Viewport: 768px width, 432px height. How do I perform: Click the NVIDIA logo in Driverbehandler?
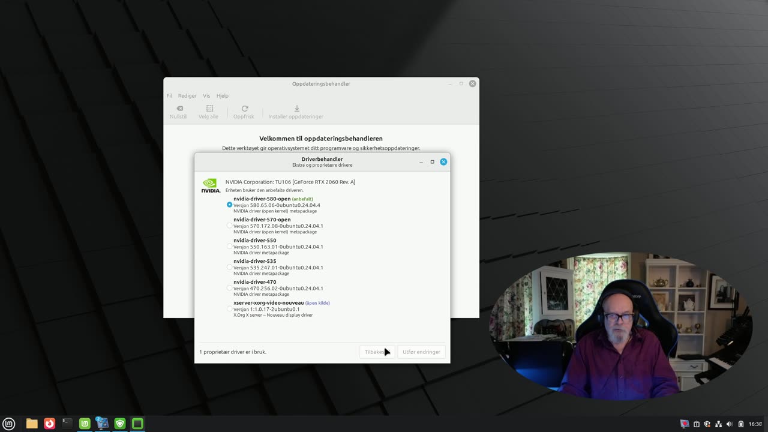[211, 185]
